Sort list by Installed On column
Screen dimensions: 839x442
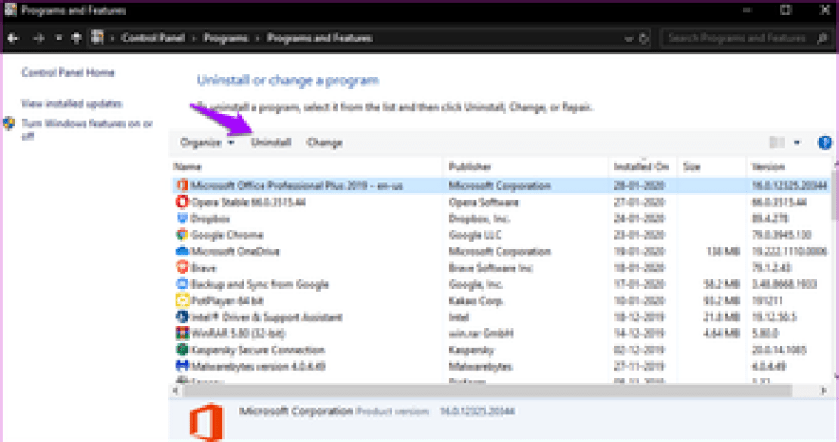click(x=640, y=166)
